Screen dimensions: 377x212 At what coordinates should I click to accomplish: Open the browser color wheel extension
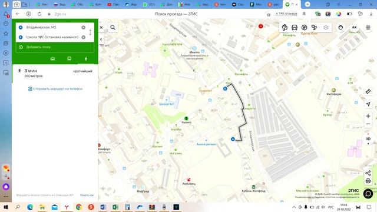tap(339, 14)
